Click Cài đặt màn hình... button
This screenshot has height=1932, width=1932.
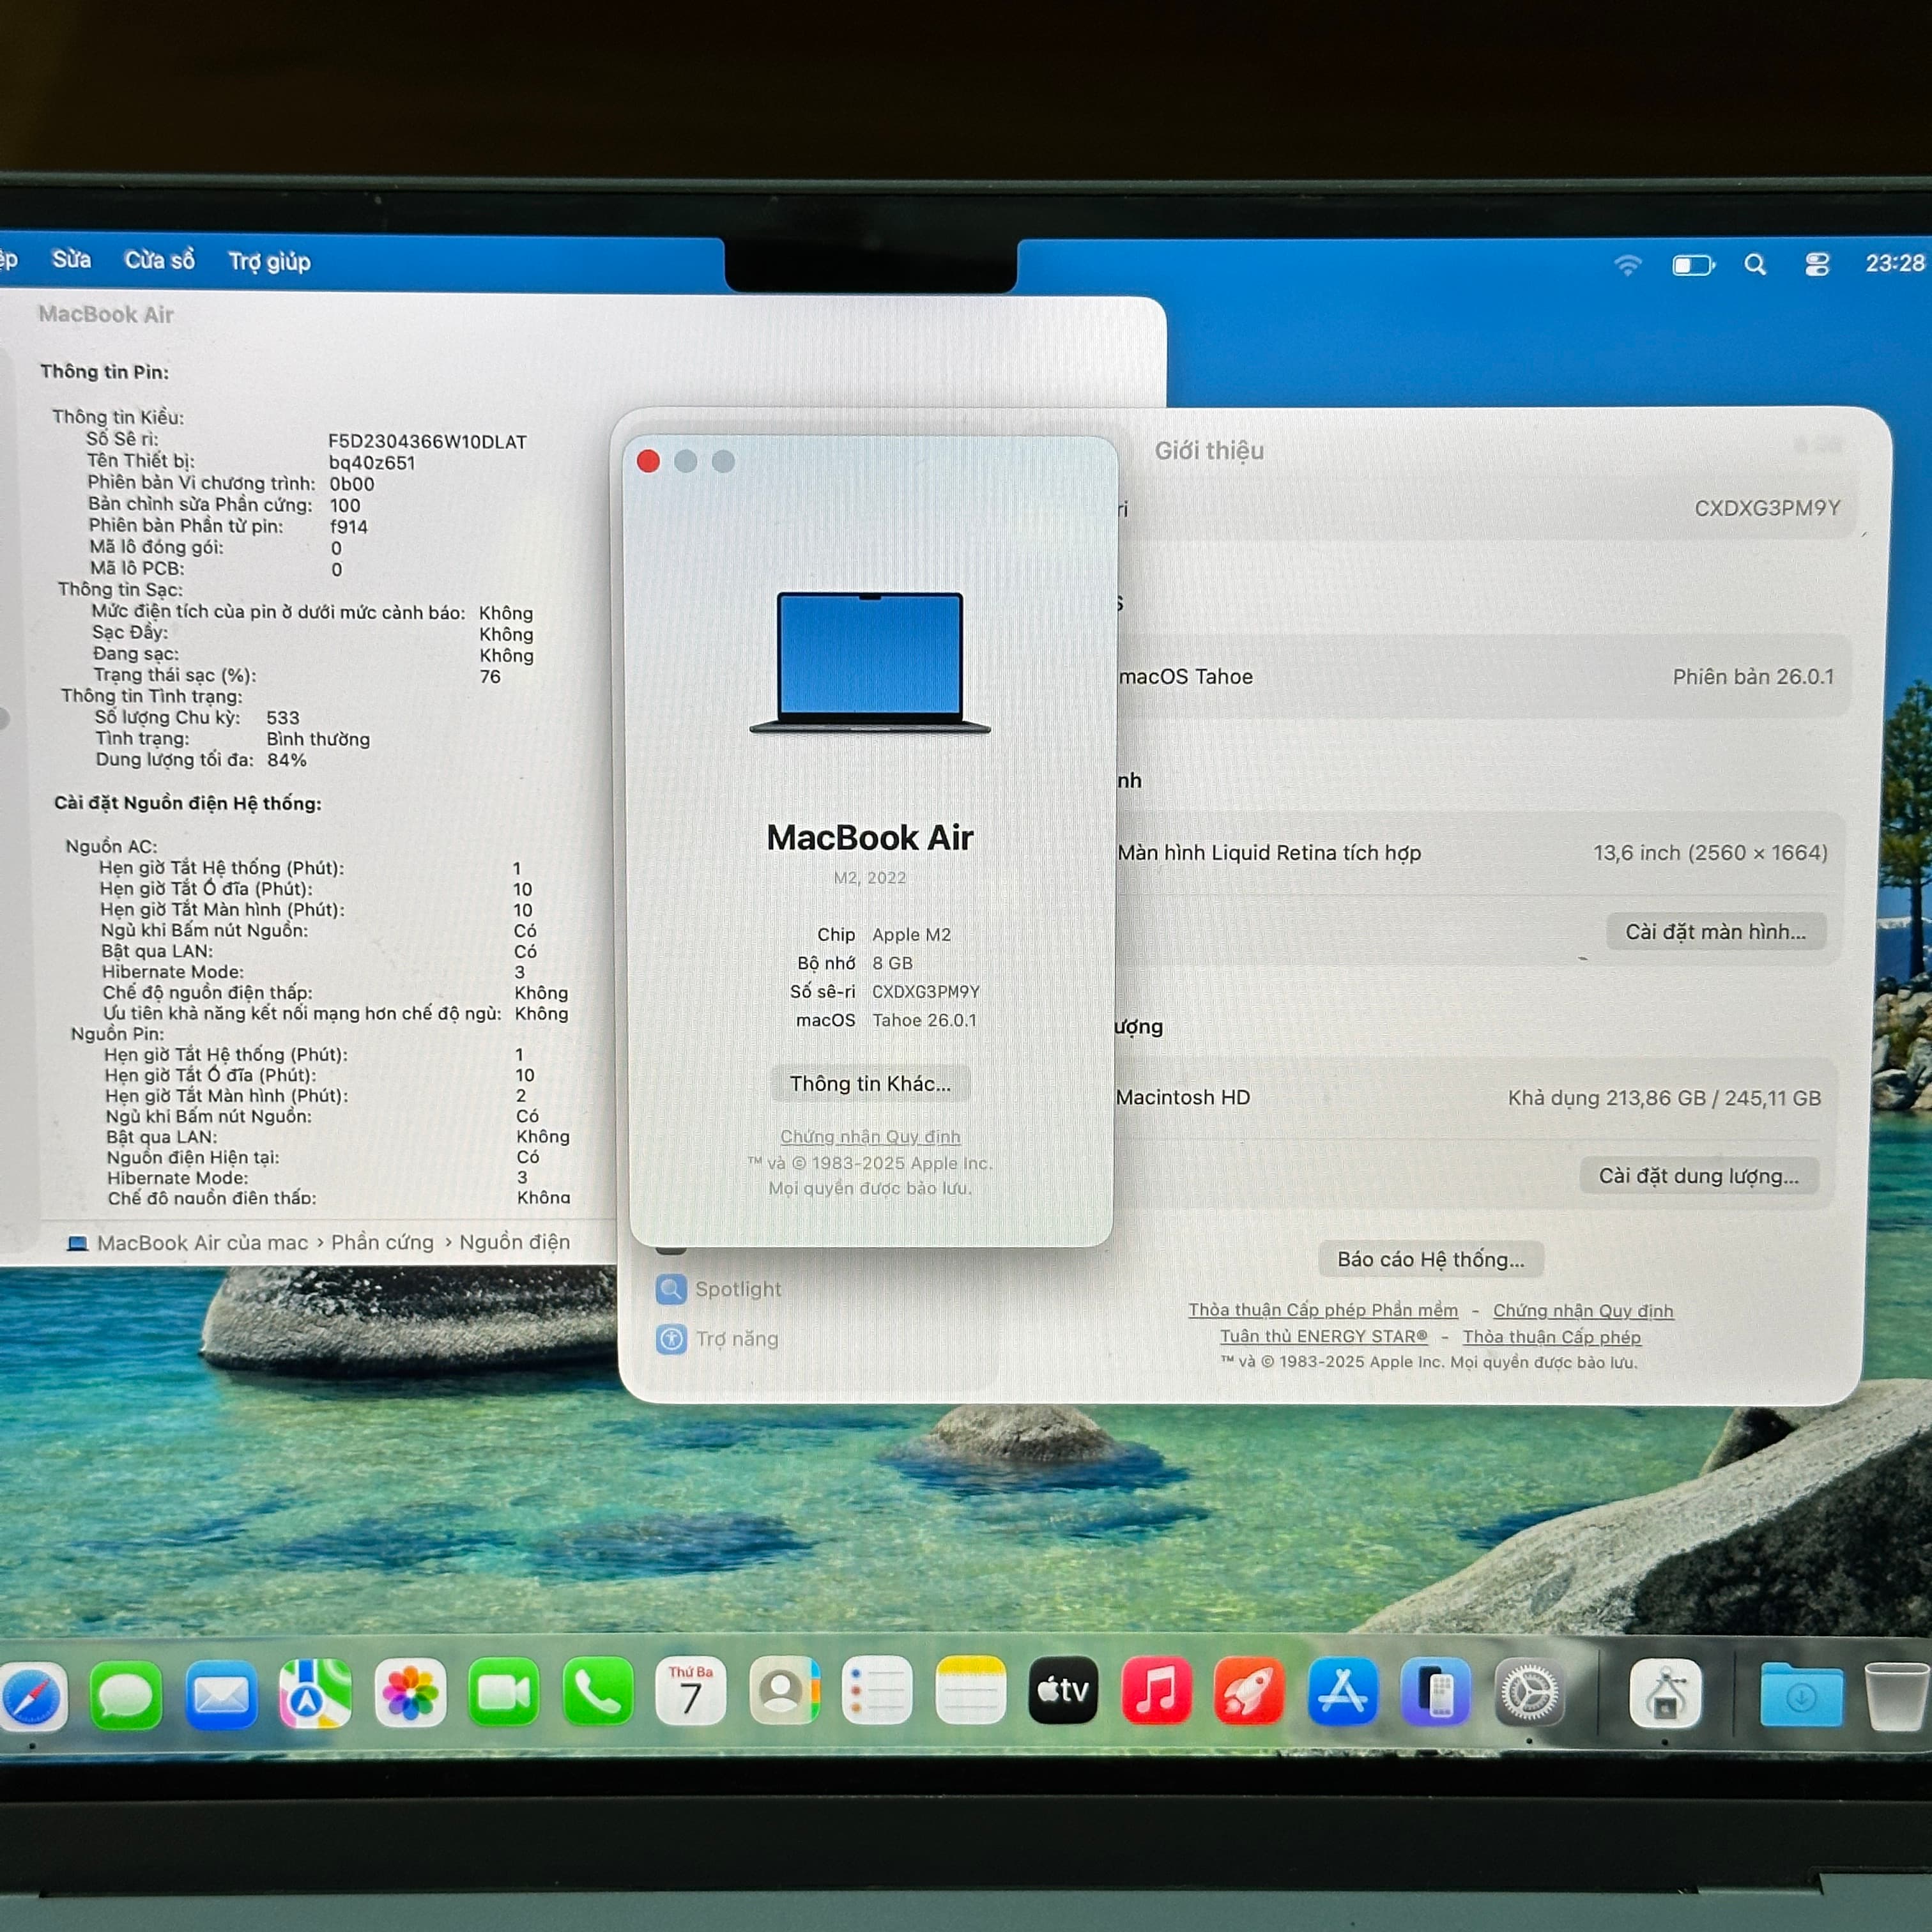click(1715, 932)
